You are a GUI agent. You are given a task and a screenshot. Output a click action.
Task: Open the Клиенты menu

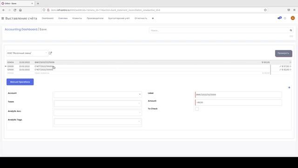(77, 18)
